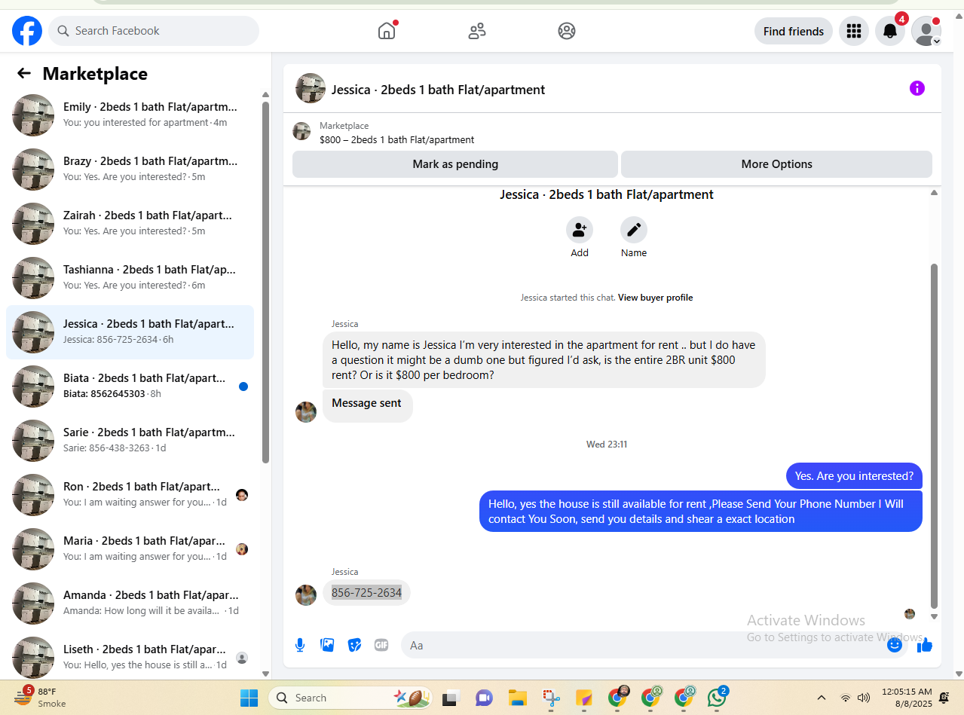Choose a GIF icon
This screenshot has width=964, height=715.
click(381, 645)
